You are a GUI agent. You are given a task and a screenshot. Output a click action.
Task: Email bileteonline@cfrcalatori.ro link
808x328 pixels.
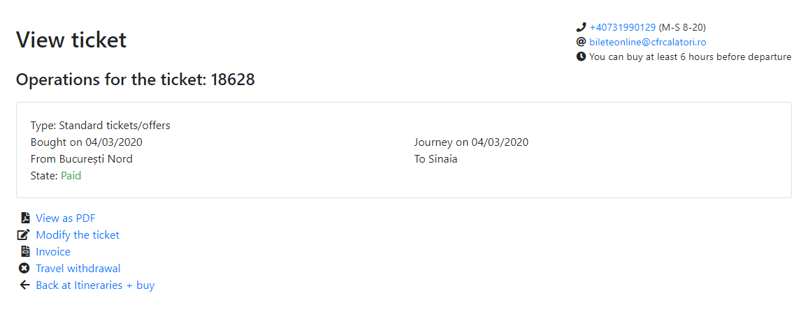pos(648,42)
